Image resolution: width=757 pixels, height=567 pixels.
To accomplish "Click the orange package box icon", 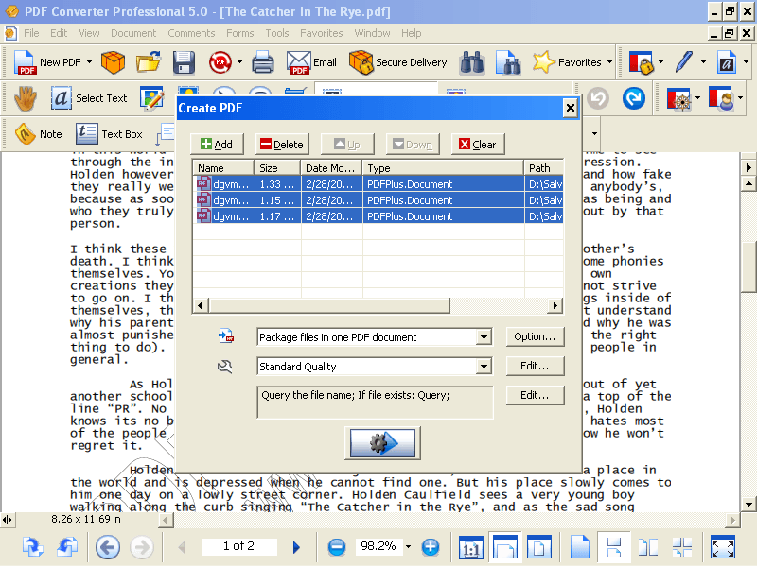I will [113, 62].
